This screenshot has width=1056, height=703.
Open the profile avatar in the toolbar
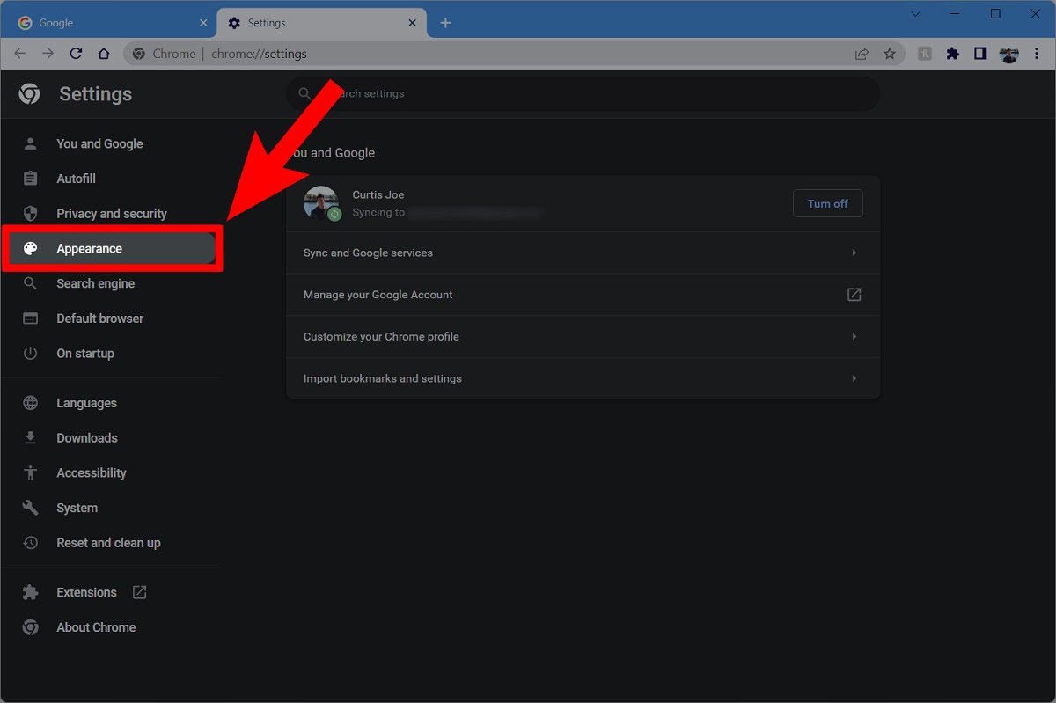coord(1008,54)
